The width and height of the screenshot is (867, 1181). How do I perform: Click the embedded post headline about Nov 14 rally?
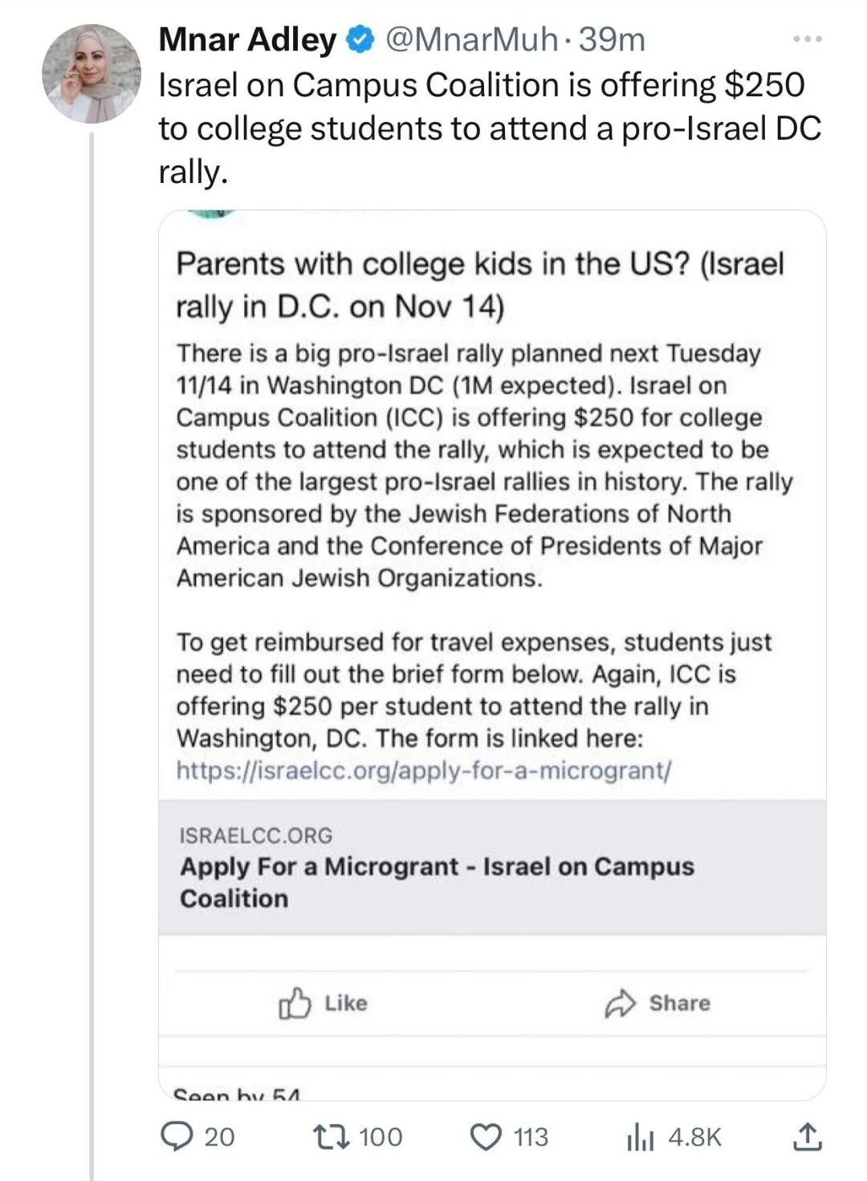tap(480, 285)
